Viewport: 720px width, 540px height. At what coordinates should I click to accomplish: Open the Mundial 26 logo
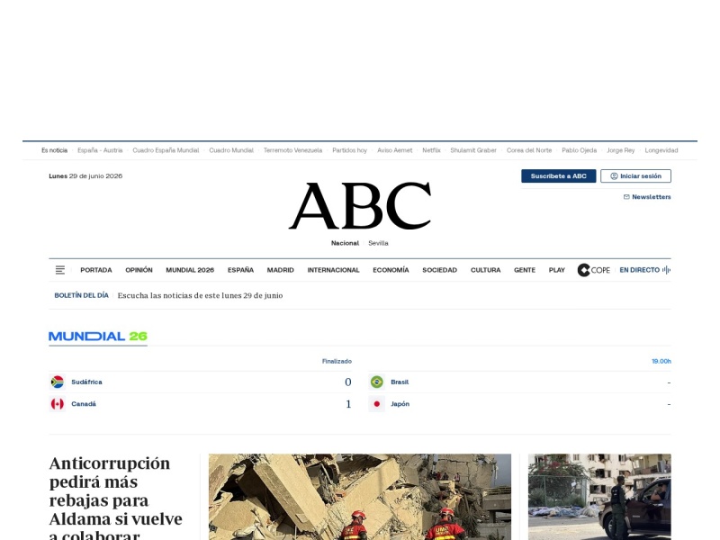(98, 337)
